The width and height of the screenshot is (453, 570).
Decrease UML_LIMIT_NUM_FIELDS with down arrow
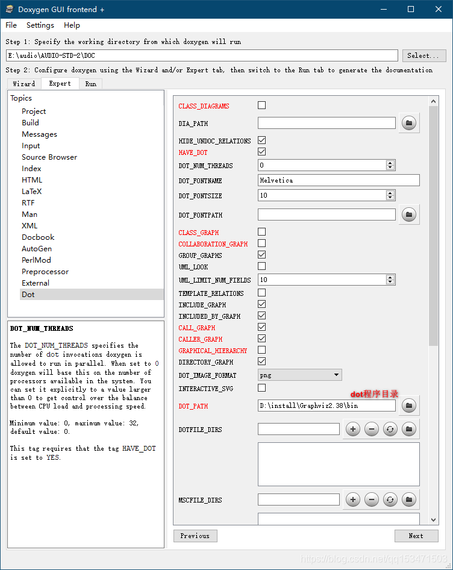[x=390, y=282]
